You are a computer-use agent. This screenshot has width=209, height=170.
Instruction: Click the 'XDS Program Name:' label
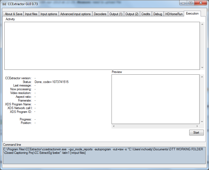[x=18, y=104]
